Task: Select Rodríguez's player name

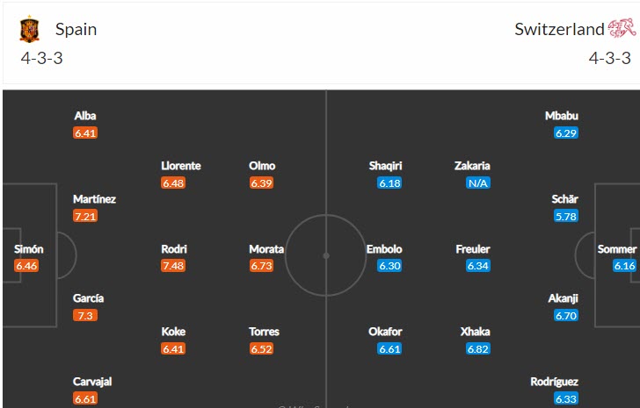Action: click(555, 382)
